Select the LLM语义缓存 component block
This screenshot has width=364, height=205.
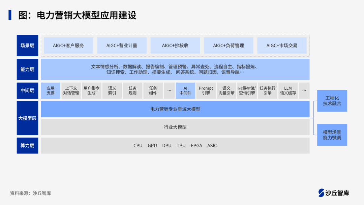click(x=288, y=90)
